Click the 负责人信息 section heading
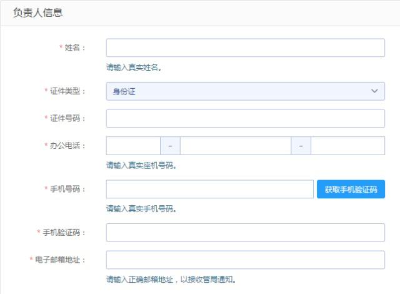 click(37, 13)
